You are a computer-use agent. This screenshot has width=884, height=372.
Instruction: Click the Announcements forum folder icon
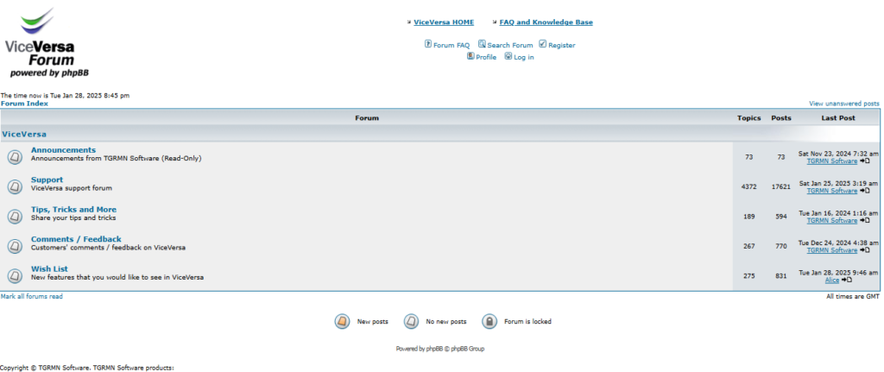(x=16, y=157)
